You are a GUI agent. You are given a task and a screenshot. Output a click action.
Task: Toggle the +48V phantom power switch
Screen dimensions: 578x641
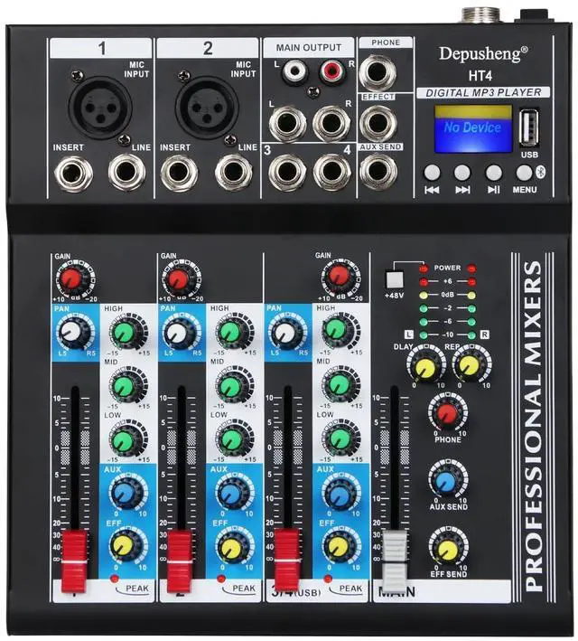(394, 279)
